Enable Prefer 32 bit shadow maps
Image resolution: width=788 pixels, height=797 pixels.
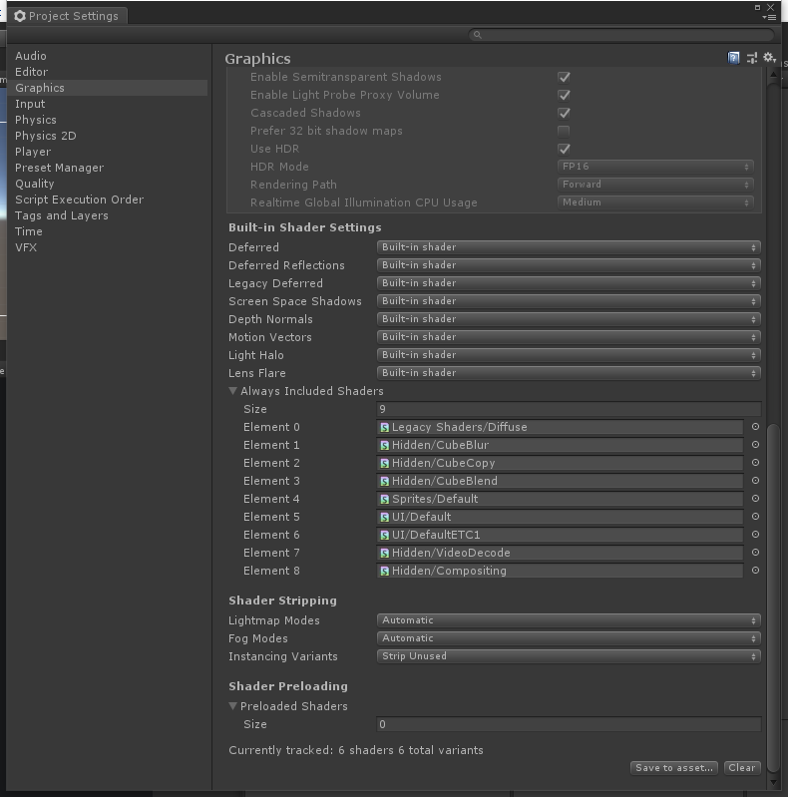pos(564,131)
